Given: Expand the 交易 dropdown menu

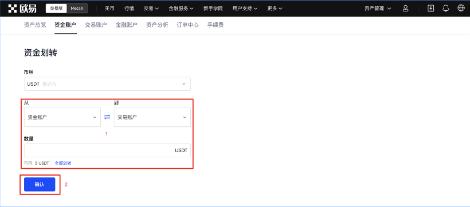Looking at the screenshot, I should click(151, 9).
